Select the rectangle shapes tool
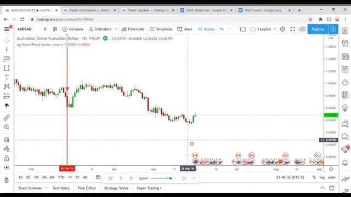Image resolution: width=351 pixels, height=197 pixels. pos(7,68)
